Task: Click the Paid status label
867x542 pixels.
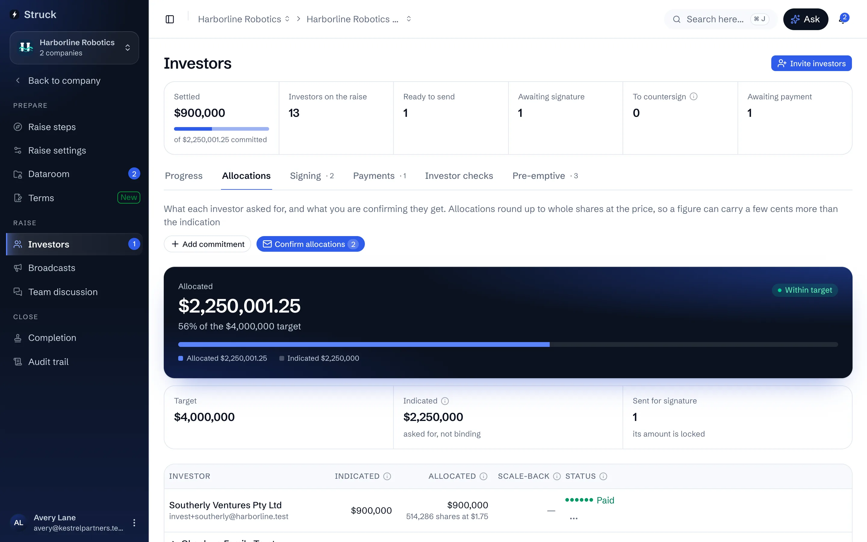Action: (x=605, y=500)
